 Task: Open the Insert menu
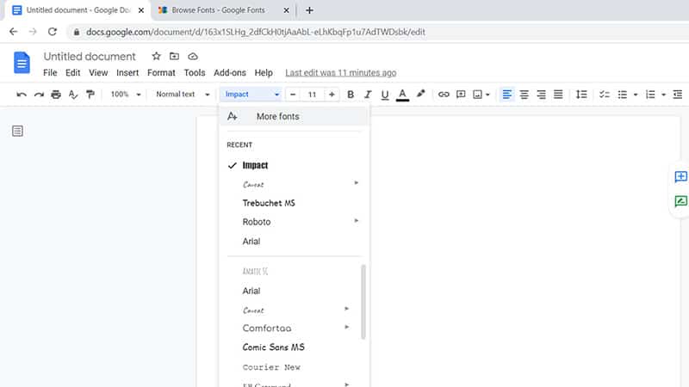pyautogui.click(x=127, y=73)
